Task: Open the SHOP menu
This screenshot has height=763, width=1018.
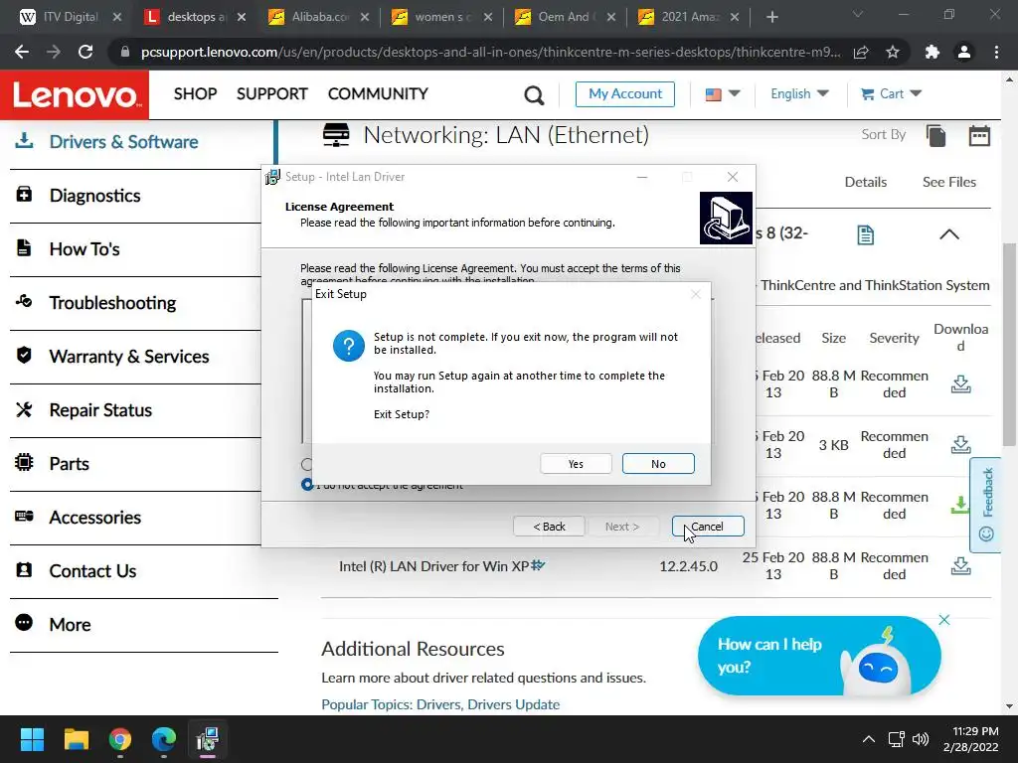Action: click(195, 94)
